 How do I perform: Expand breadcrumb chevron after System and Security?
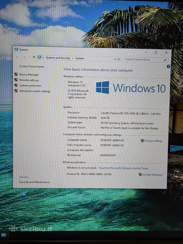tap(73, 58)
